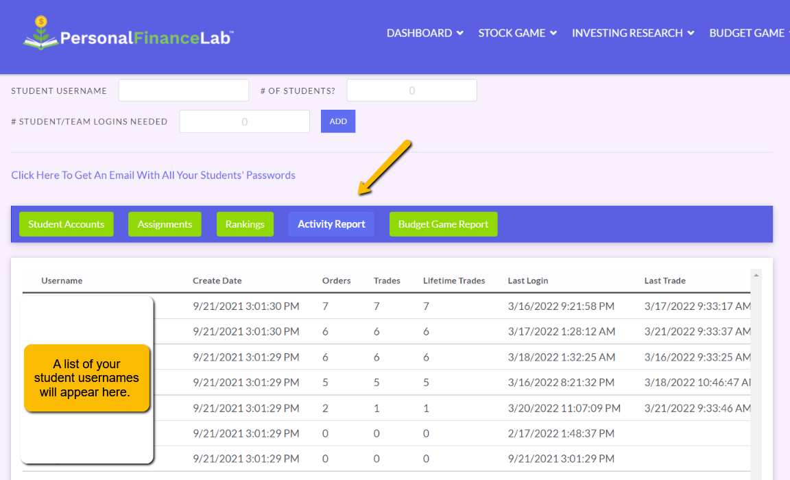This screenshot has width=790, height=480.
Task: Open the Budget Game Report tab
Action: point(444,224)
